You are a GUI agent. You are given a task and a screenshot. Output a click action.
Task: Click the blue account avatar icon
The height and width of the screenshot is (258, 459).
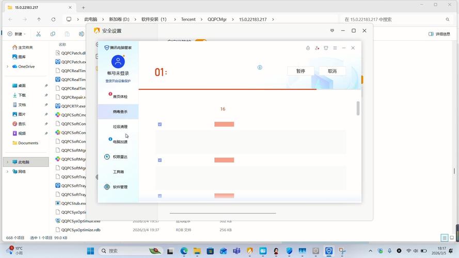coord(118,62)
